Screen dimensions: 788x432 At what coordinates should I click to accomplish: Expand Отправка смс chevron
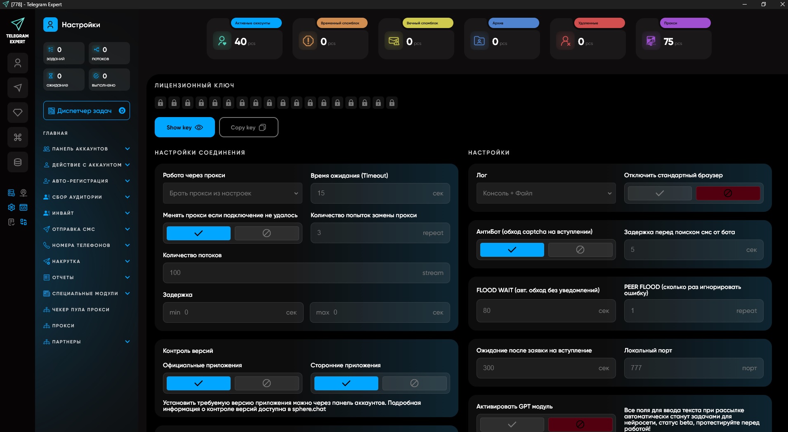(127, 229)
